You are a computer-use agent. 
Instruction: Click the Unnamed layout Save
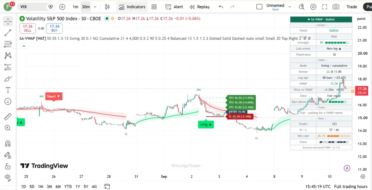tap(275, 9)
